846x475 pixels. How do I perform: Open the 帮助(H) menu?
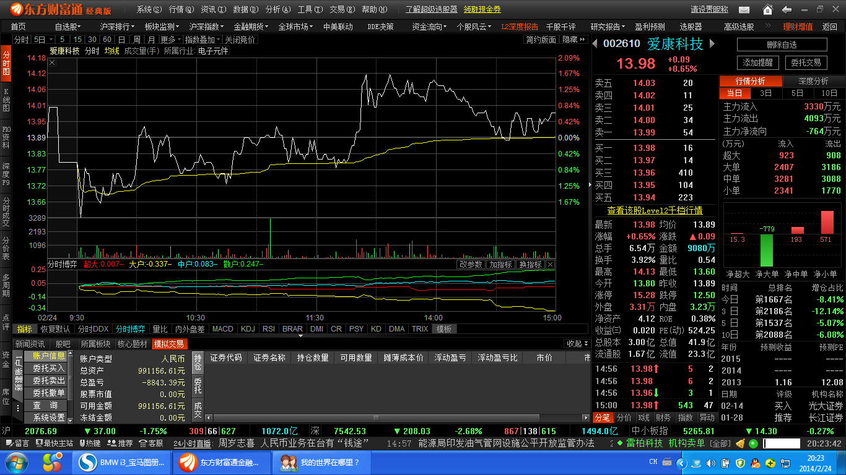coord(374,9)
